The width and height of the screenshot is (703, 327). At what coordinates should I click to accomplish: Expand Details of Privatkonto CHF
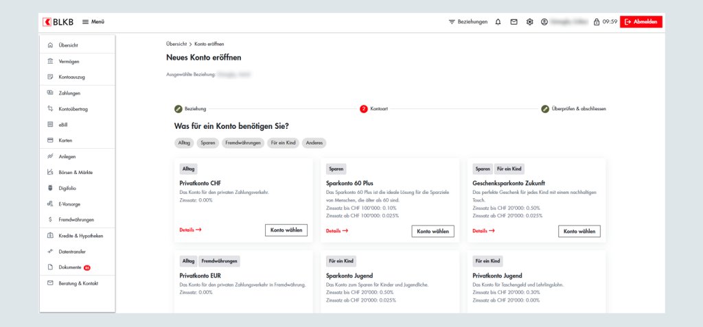coord(190,230)
